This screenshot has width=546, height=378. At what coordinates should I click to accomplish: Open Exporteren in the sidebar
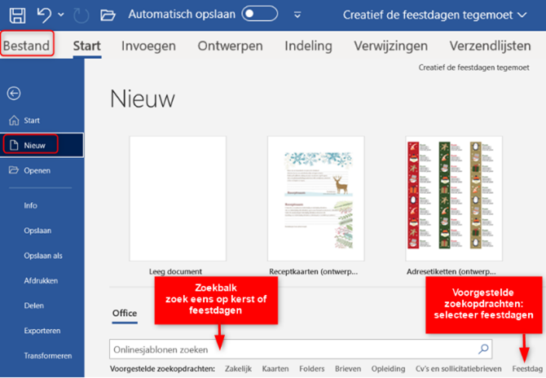click(42, 331)
